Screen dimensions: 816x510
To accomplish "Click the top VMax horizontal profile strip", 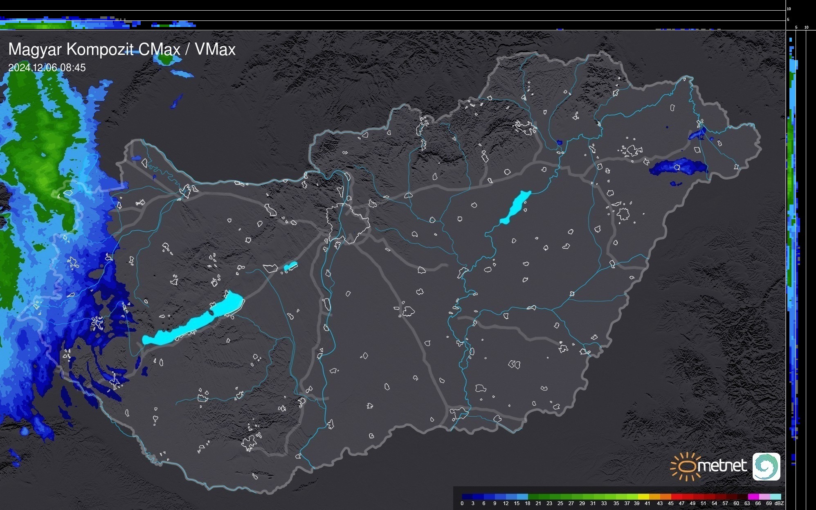I will pyautogui.click(x=82, y=24).
